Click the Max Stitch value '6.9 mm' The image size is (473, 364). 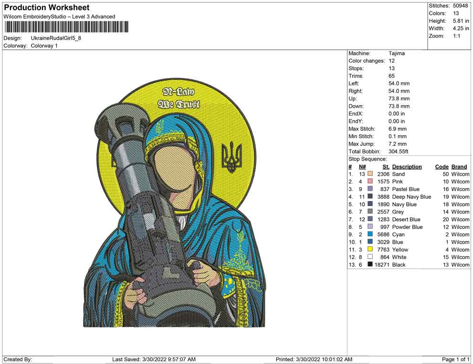click(x=398, y=129)
